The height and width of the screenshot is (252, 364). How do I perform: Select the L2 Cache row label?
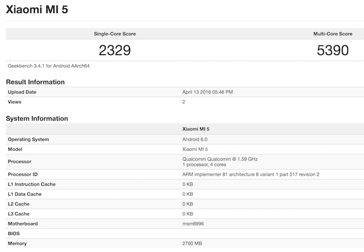click(x=19, y=204)
